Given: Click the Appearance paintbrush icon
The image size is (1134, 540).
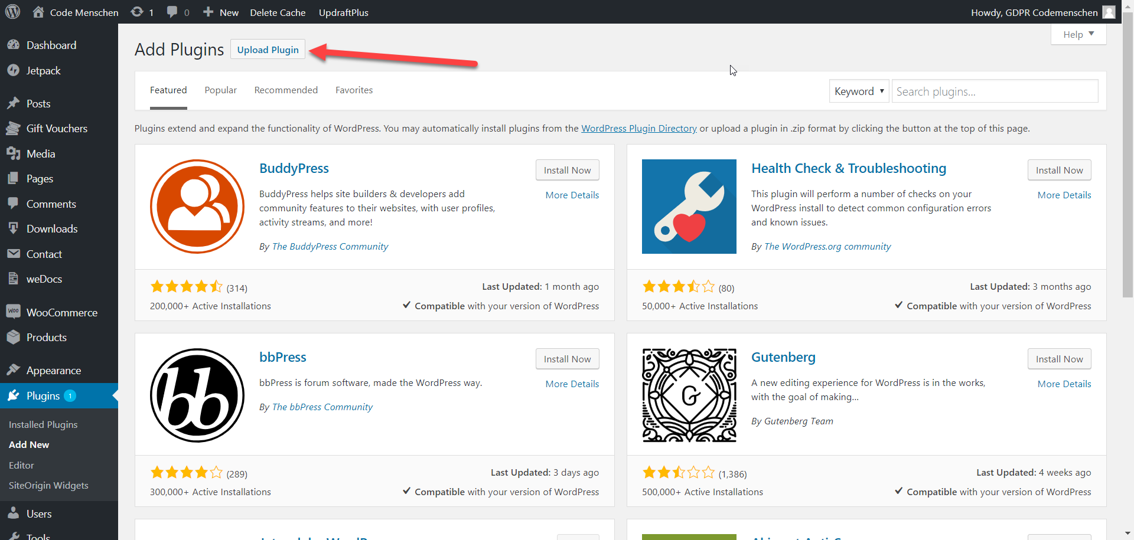Looking at the screenshot, I should click(x=13, y=370).
